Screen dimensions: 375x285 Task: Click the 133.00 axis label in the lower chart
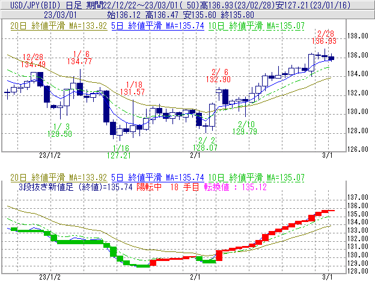(358, 230)
